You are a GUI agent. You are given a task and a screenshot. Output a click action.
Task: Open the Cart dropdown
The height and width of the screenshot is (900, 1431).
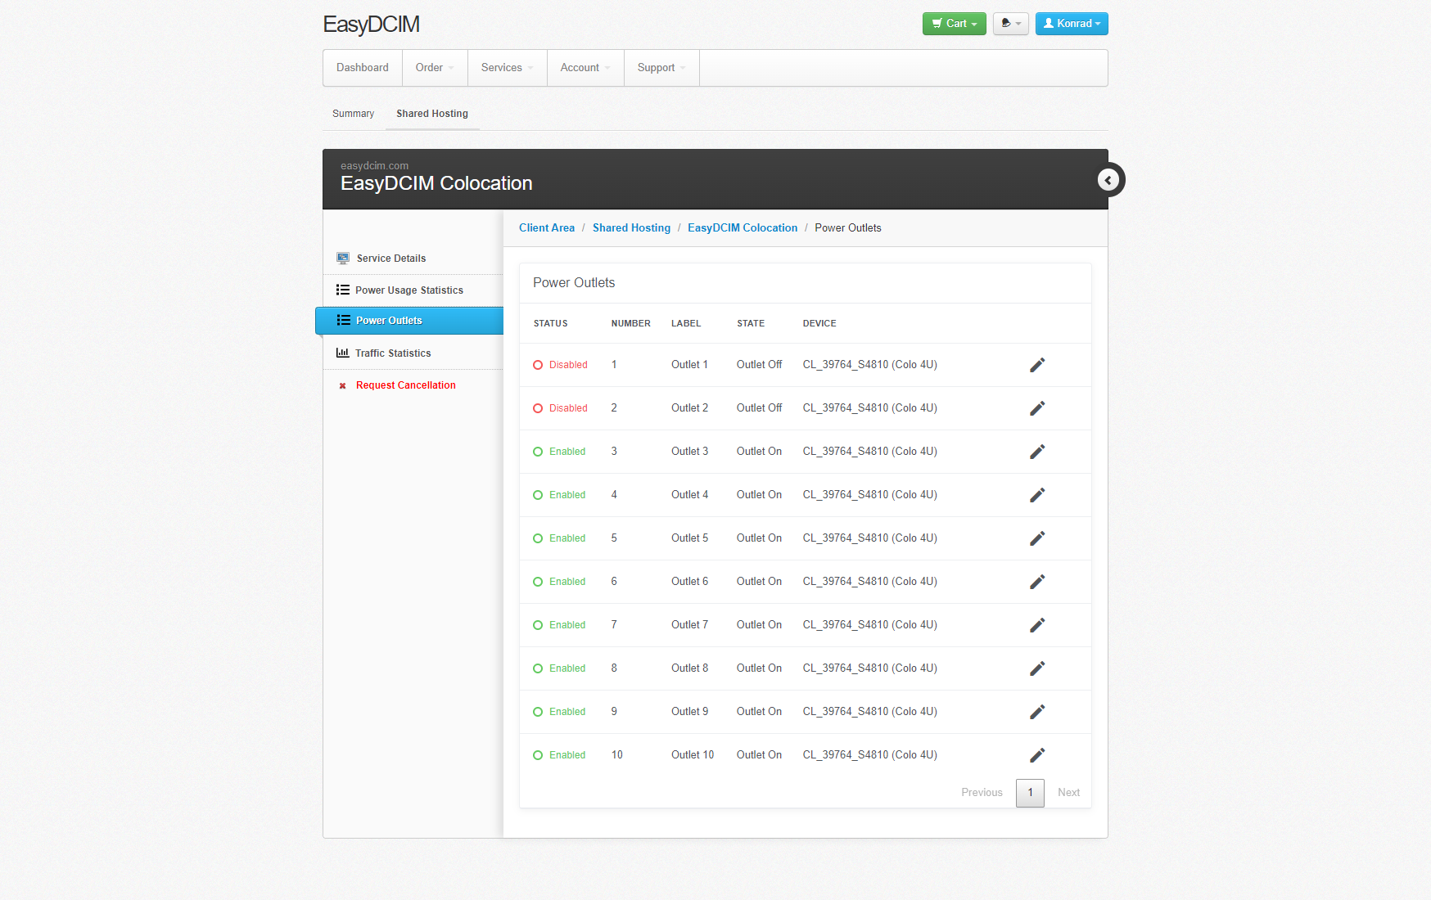(954, 24)
